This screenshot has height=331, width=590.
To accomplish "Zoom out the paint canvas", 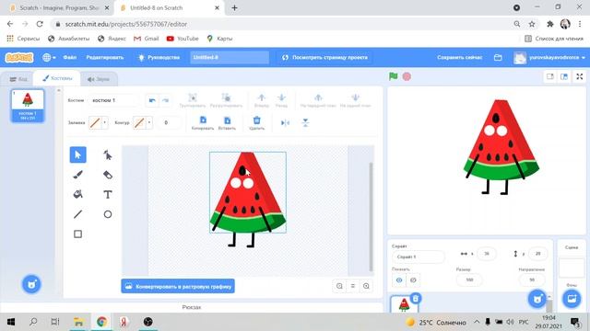I will tap(339, 286).
